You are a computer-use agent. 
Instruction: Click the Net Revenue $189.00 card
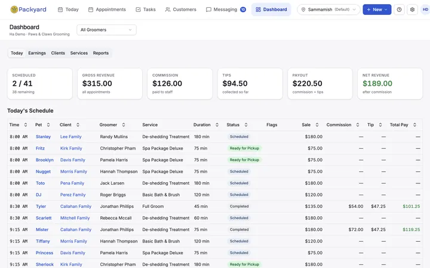390,84
